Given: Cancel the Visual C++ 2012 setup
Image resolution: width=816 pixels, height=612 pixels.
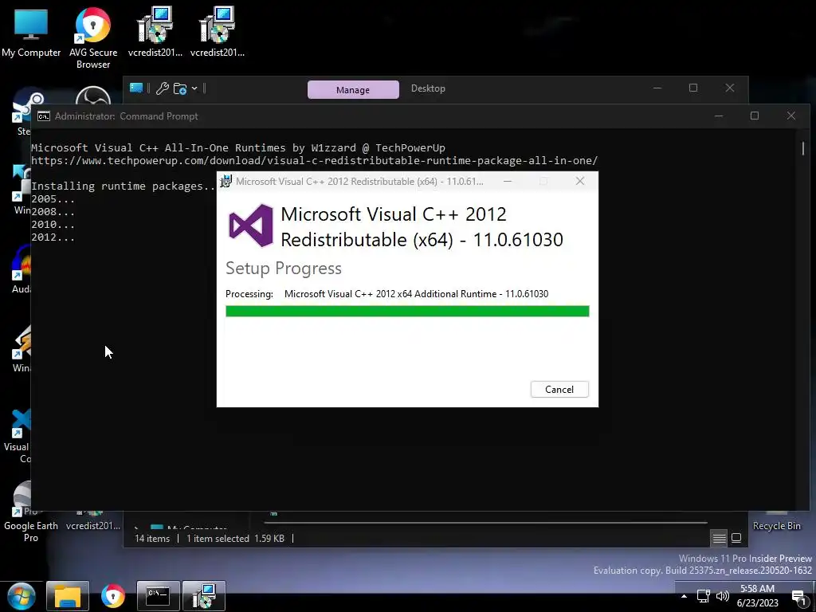Looking at the screenshot, I should (x=559, y=389).
